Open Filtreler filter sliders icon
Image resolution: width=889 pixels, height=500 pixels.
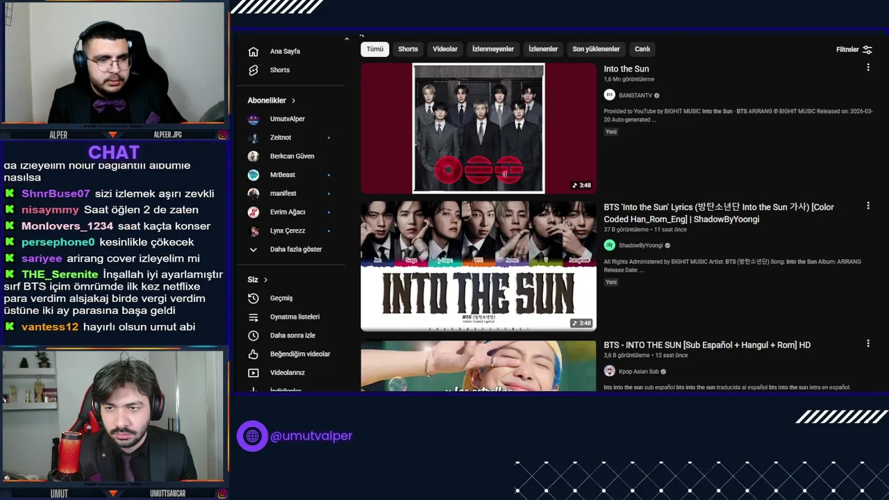pos(867,49)
